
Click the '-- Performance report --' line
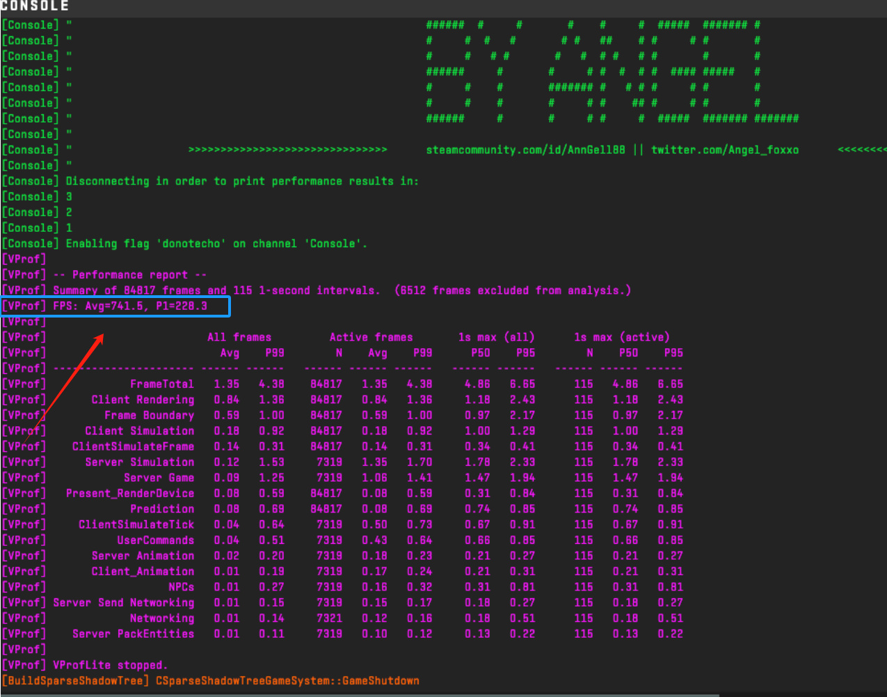104,275
